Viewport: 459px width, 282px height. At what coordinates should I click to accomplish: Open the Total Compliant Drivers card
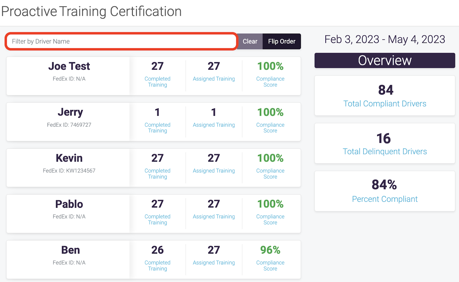[x=385, y=96]
